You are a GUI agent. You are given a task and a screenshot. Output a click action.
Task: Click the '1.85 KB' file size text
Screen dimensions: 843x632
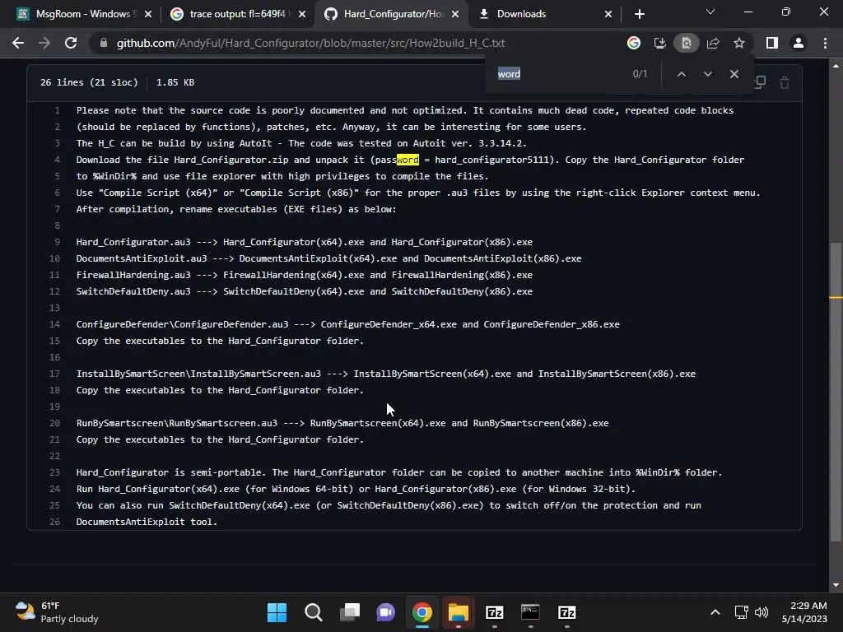(x=175, y=82)
